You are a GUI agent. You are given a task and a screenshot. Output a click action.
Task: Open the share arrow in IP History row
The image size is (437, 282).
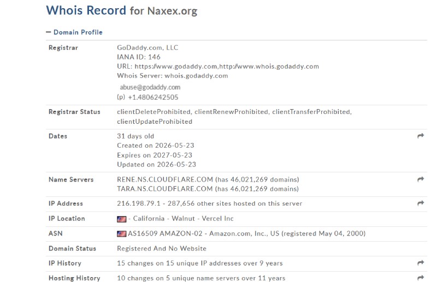pyautogui.click(x=421, y=263)
